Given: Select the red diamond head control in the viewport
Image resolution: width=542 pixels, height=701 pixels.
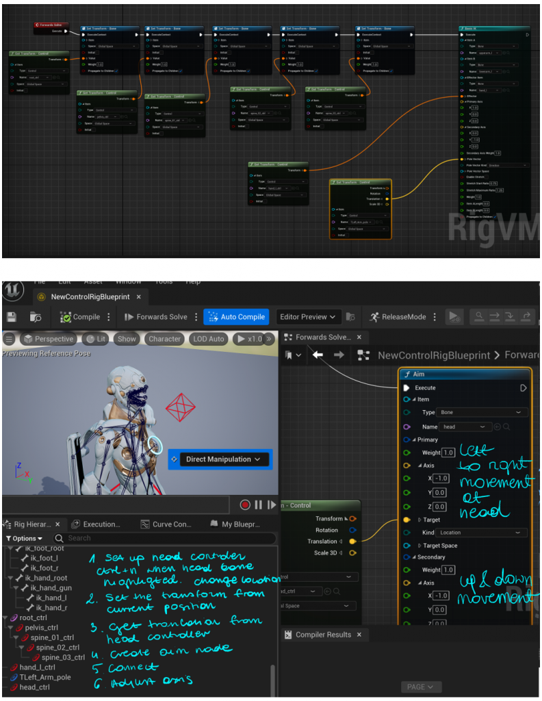Looking at the screenshot, I should pos(181,407).
